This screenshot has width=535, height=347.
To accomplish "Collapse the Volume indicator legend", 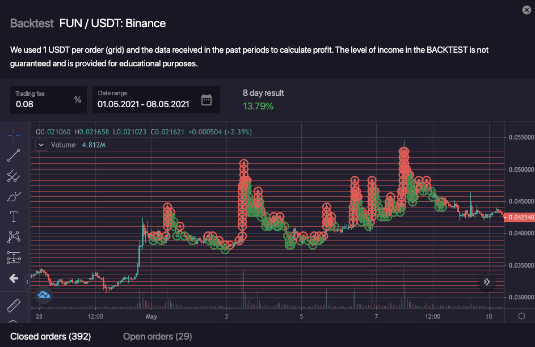I will (41, 145).
